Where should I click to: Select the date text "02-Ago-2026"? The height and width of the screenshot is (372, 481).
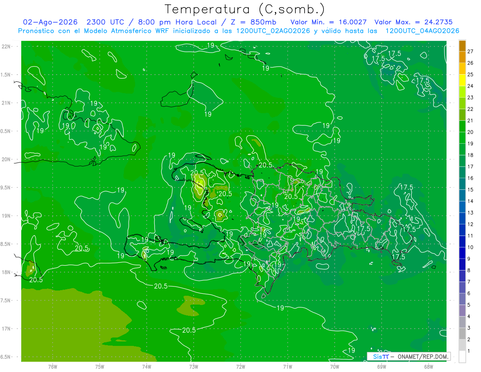[x=49, y=22]
